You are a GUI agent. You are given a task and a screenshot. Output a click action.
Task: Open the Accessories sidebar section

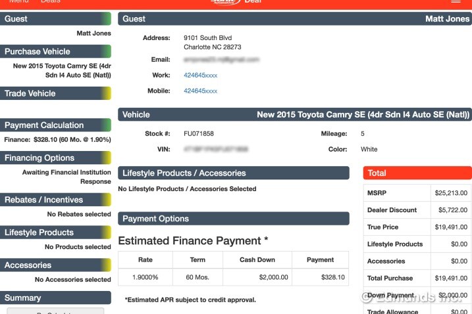pos(55,265)
